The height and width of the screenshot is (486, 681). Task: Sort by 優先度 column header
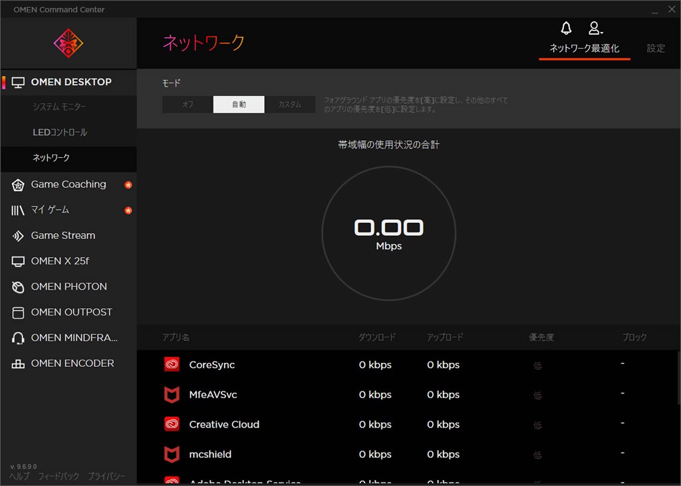541,338
